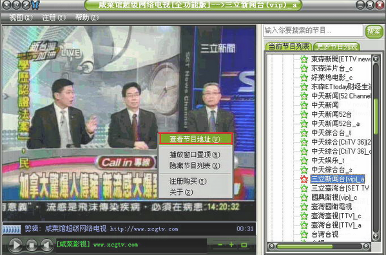Click the green [咸菜影视] www.xcgtv.com text
The image size is (386, 255).
pyautogui.click(x=97, y=245)
